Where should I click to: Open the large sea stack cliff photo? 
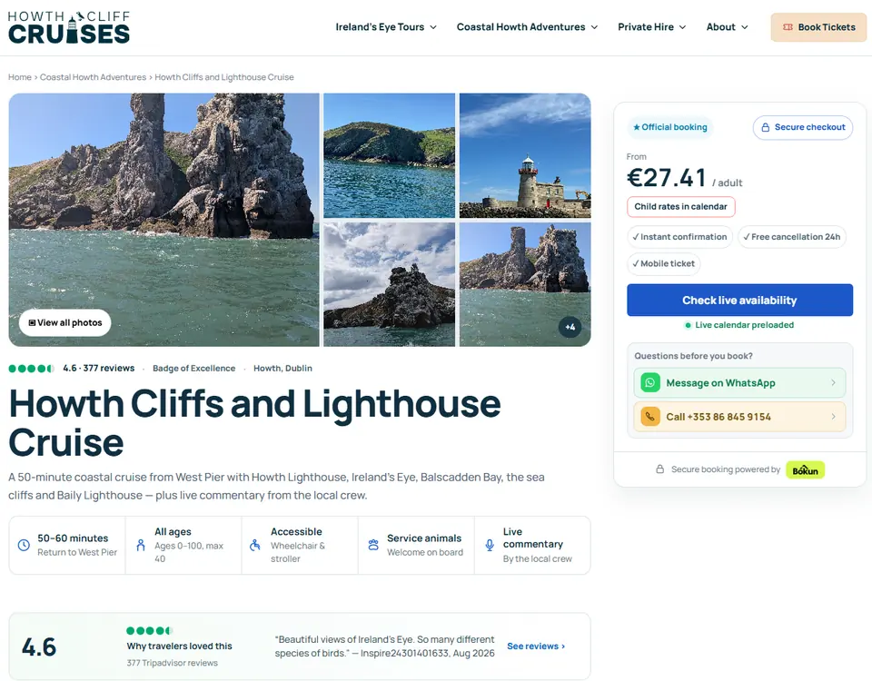coord(164,220)
